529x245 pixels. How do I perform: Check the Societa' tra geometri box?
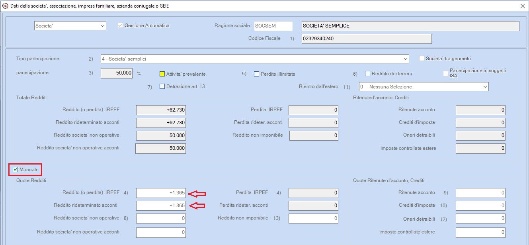coord(422,59)
